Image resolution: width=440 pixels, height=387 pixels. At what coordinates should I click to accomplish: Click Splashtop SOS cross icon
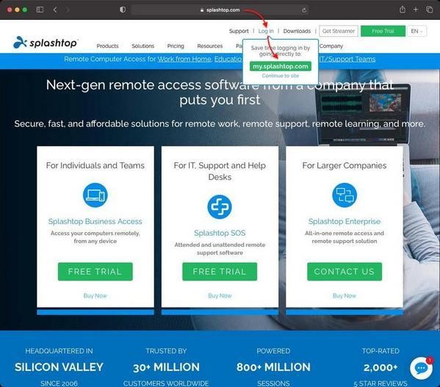pyautogui.click(x=220, y=206)
